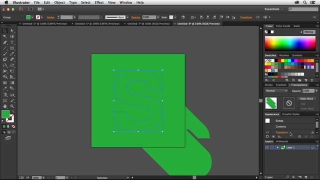Image resolution: width=320 pixels, height=180 pixels.
Task: Switch to the Swatches tab
Action: [x=270, y=55]
